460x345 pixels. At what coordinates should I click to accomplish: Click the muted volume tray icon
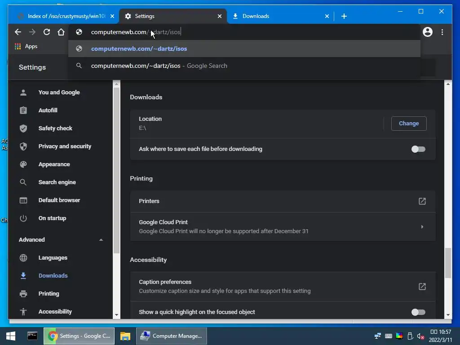pyautogui.click(x=420, y=336)
